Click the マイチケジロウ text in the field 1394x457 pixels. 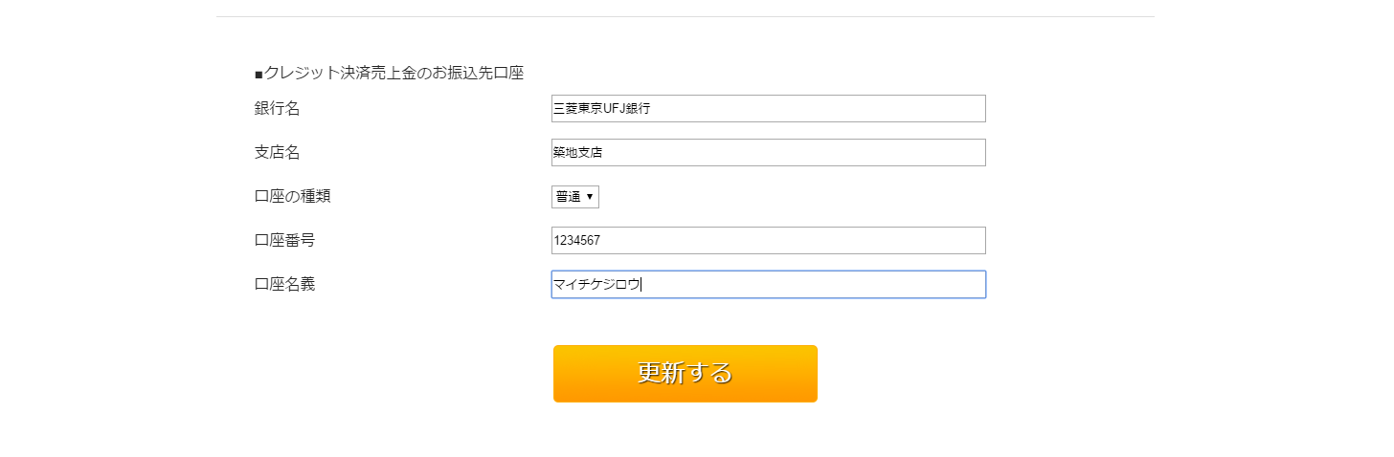tap(596, 285)
